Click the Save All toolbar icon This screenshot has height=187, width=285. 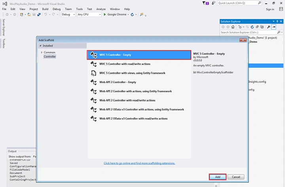click(x=39, y=15)
